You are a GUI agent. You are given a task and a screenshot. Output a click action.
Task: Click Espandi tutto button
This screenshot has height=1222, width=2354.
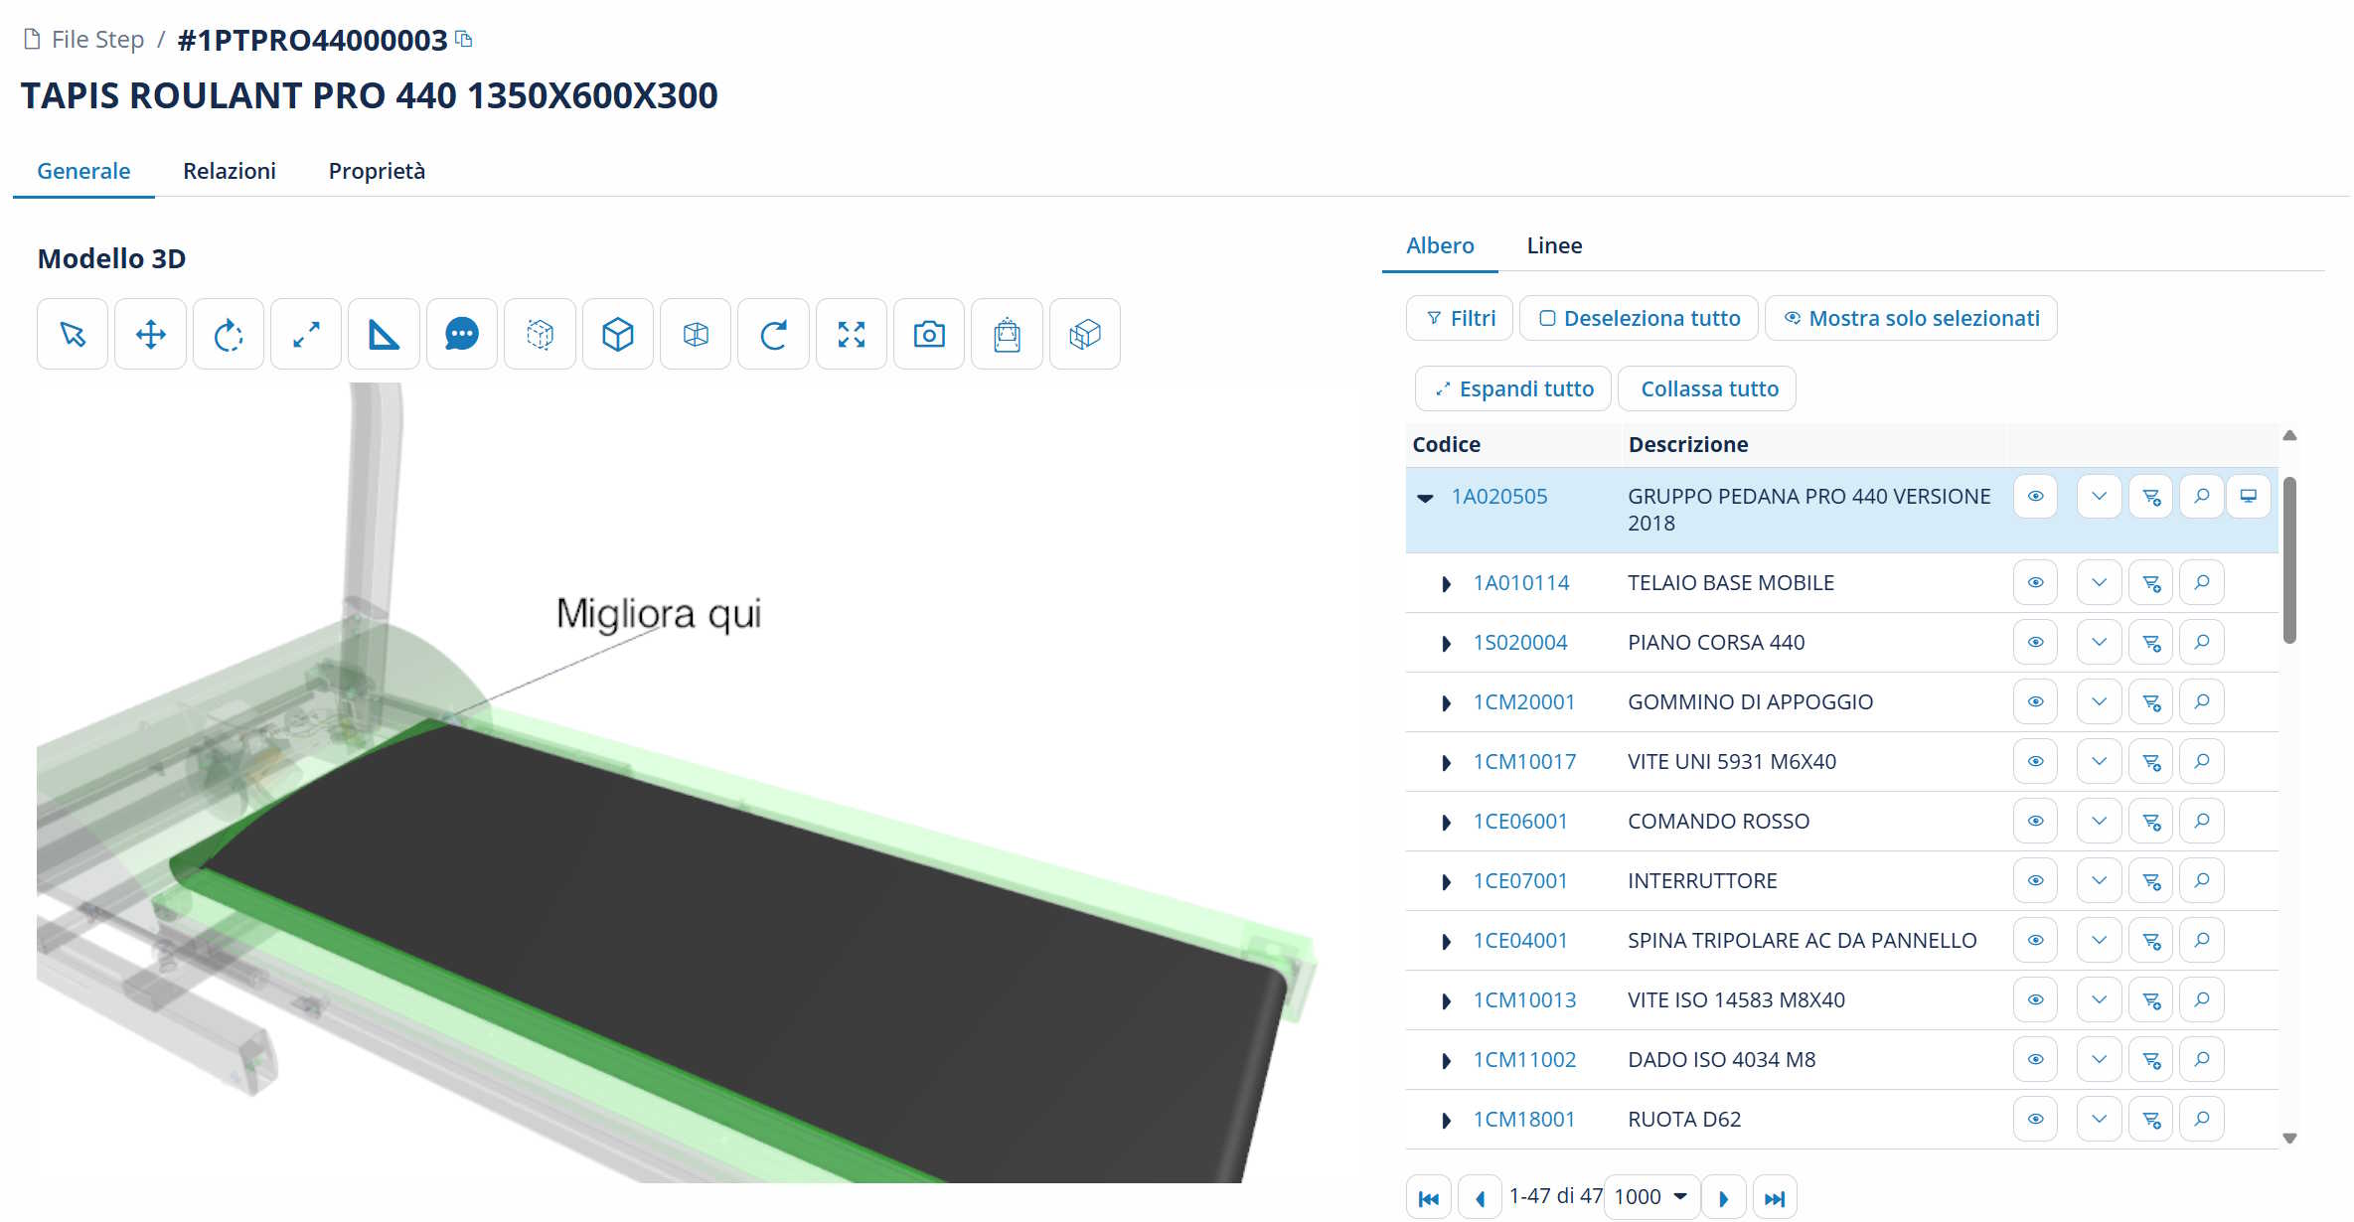point(1512,388)
